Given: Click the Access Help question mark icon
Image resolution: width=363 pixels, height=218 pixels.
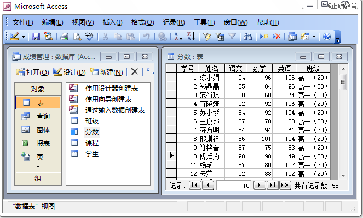Looking at the screenshot, I should (x=327, y=37).
